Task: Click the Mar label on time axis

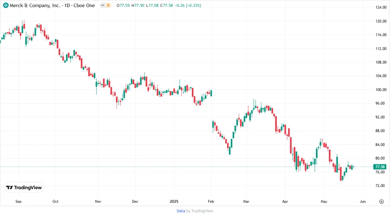Action: coord(246,202)
